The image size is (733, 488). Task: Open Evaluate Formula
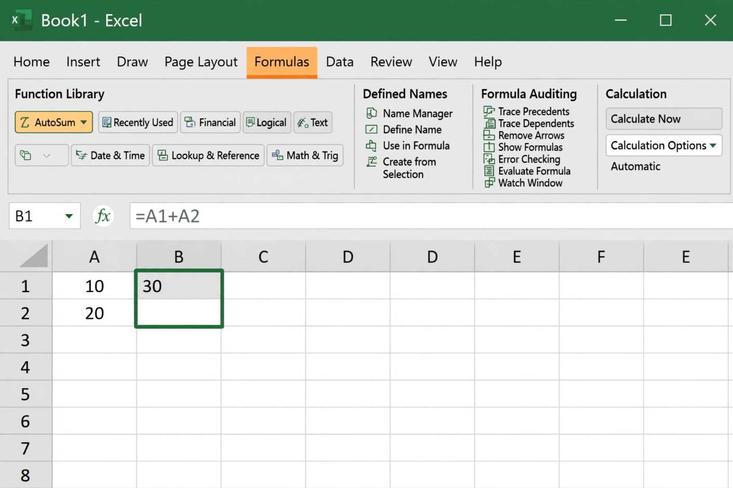click(x=527, y=171)
